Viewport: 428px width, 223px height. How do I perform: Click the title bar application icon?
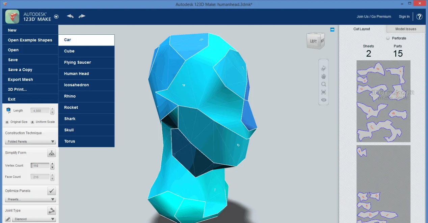tap(5, 4)
